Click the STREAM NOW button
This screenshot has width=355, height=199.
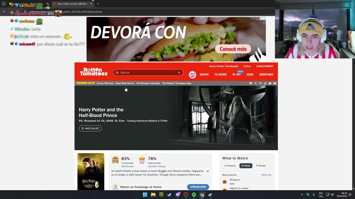click(x=198, y=187)
